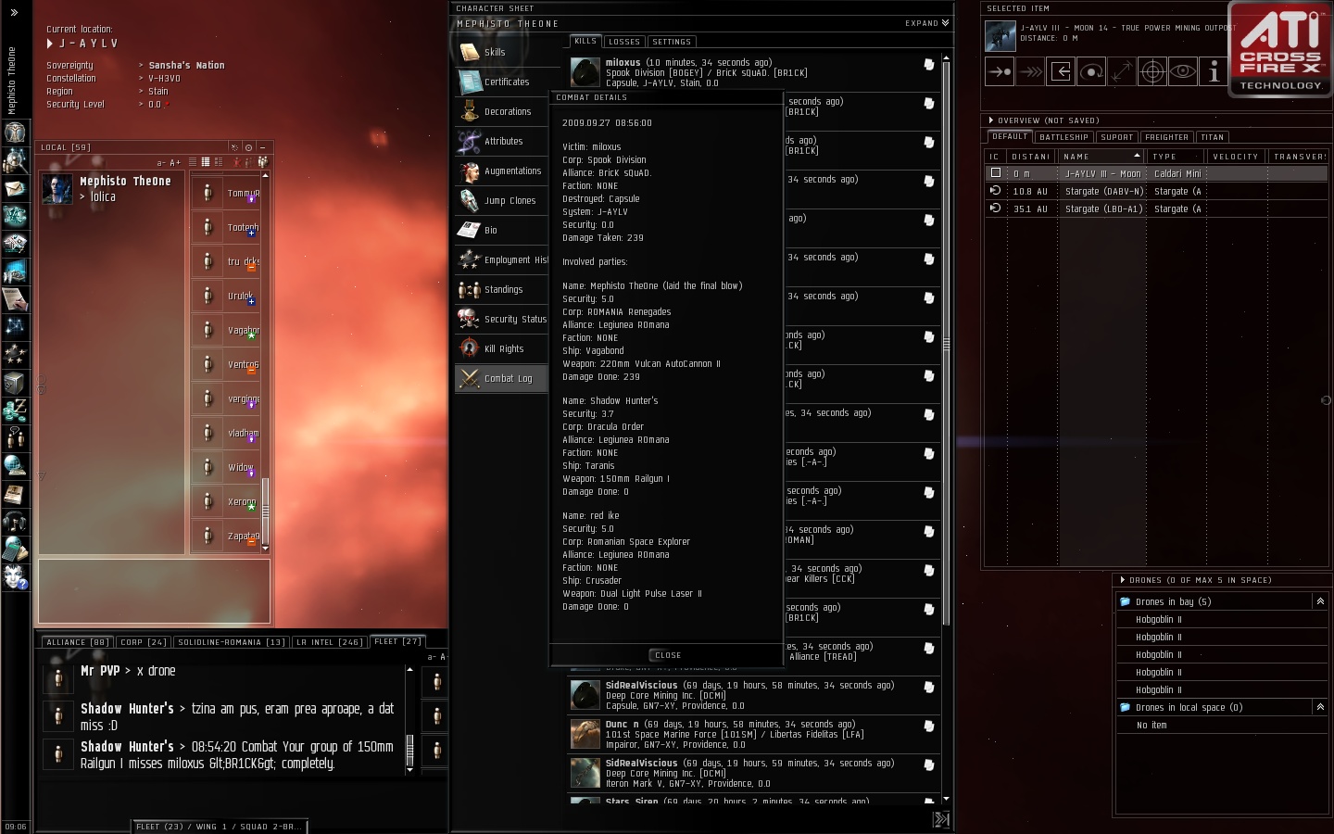Collapse the Drones in bay group
This screenshot has height=834, width=1334.
pyautogui.click(x=1320, y=601)
